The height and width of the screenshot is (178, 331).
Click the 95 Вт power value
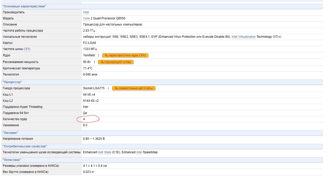click(87, 62)
